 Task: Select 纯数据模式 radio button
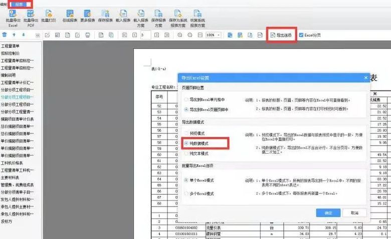pos(186,143)
